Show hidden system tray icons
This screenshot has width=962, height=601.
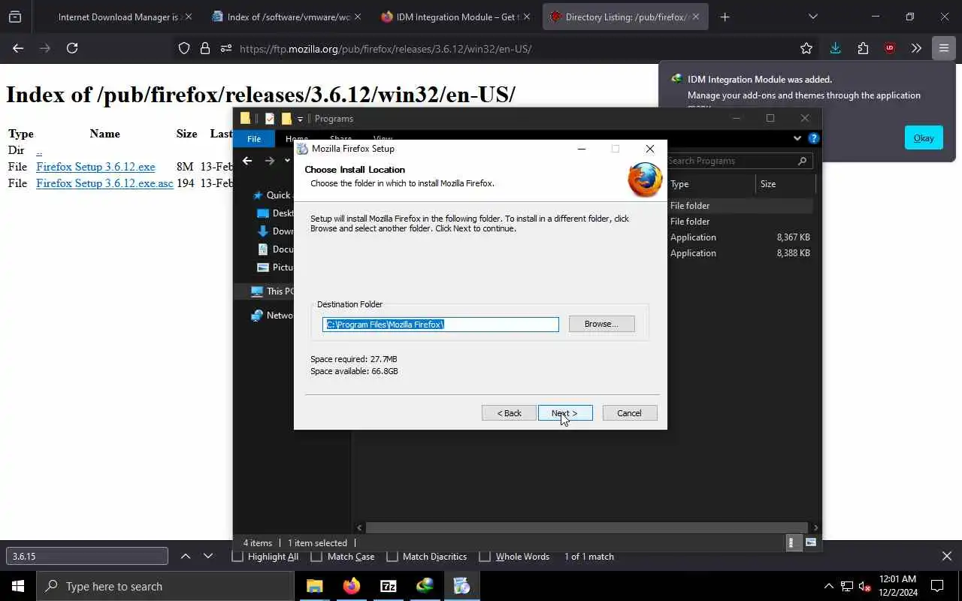(829, 586)
